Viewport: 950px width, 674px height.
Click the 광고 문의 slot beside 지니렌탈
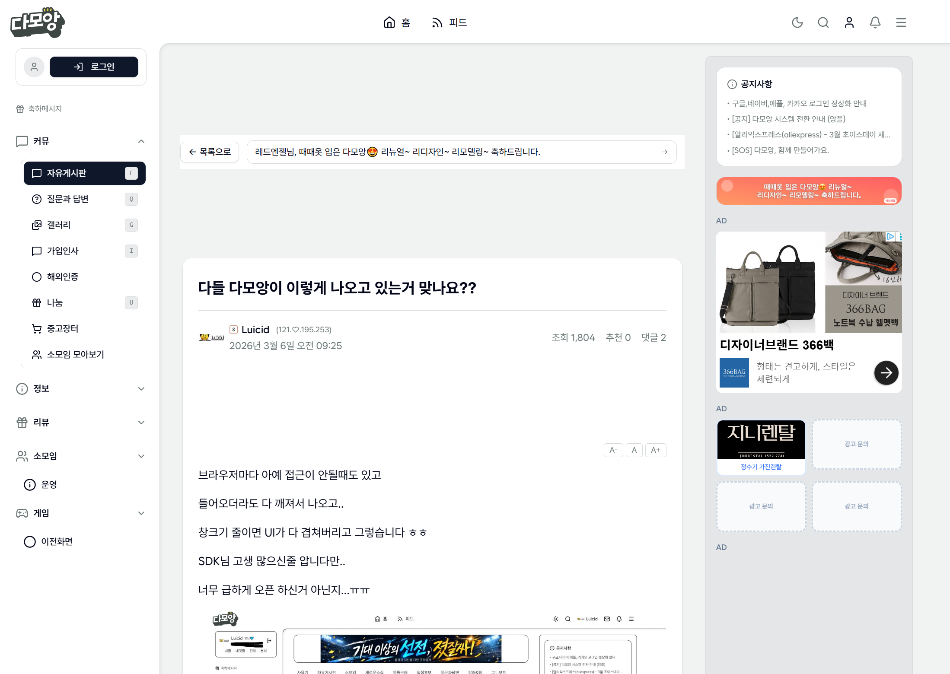tap(856, 444)
